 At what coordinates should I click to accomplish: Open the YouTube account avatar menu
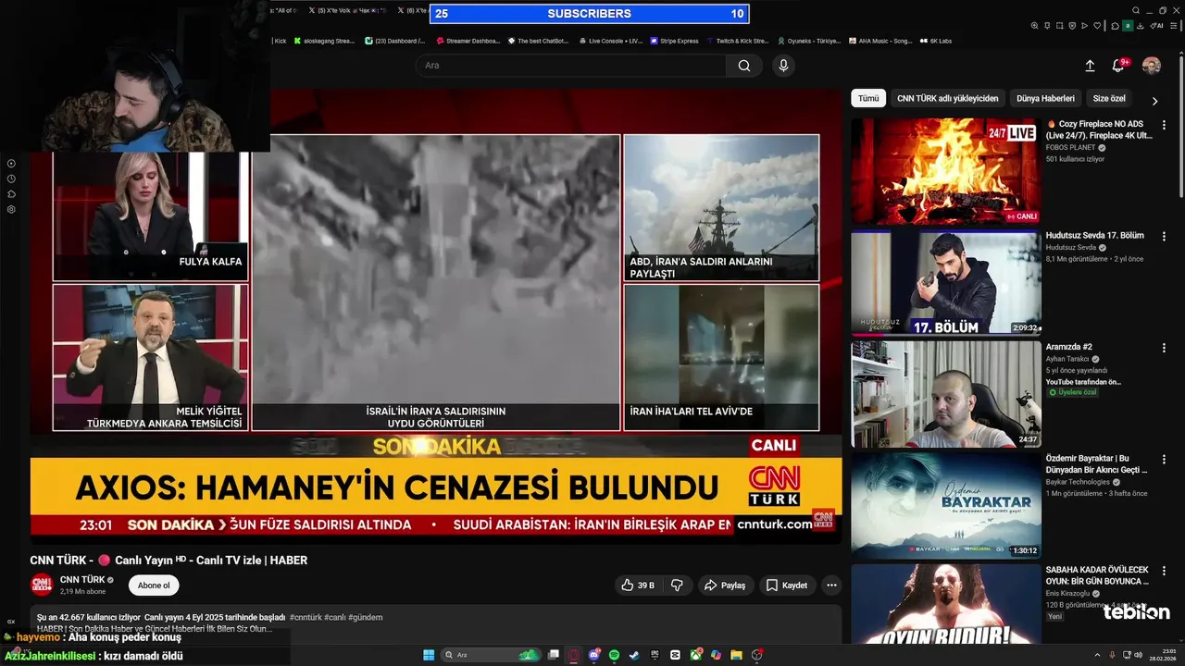1152,66
